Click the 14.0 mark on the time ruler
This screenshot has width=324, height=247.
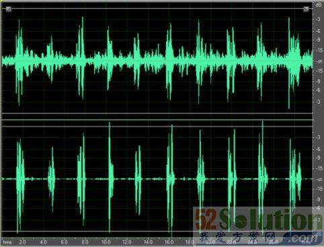148,242
